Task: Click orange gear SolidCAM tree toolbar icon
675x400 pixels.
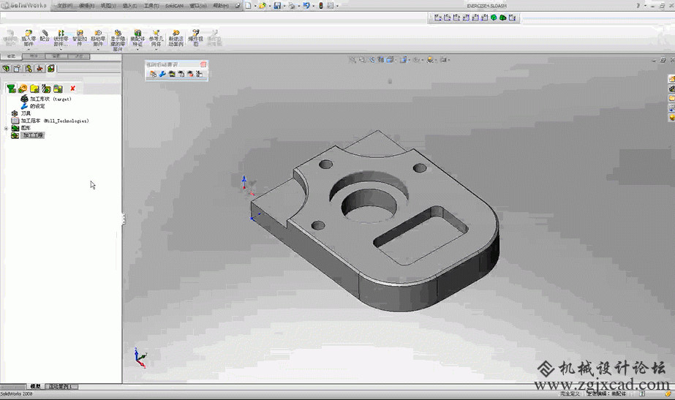Action: click(23, 88)
